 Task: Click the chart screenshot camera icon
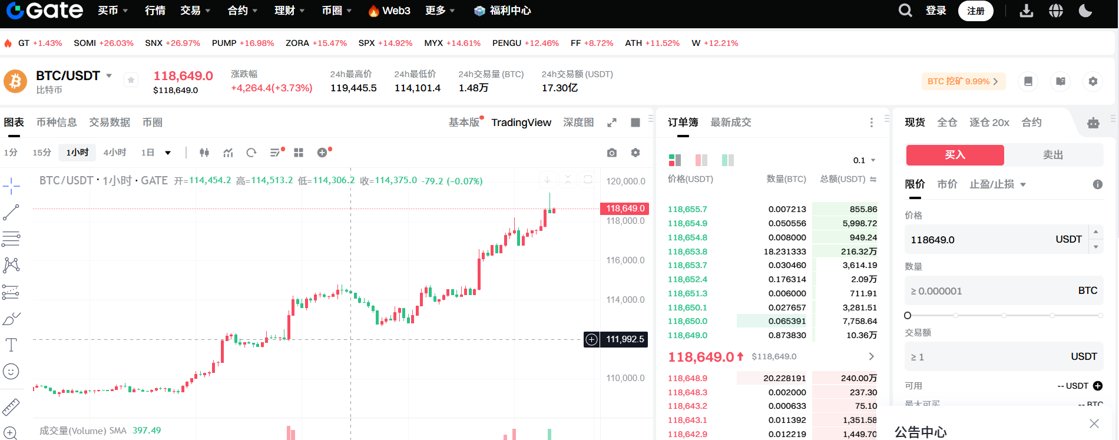[x=612, y=153]
